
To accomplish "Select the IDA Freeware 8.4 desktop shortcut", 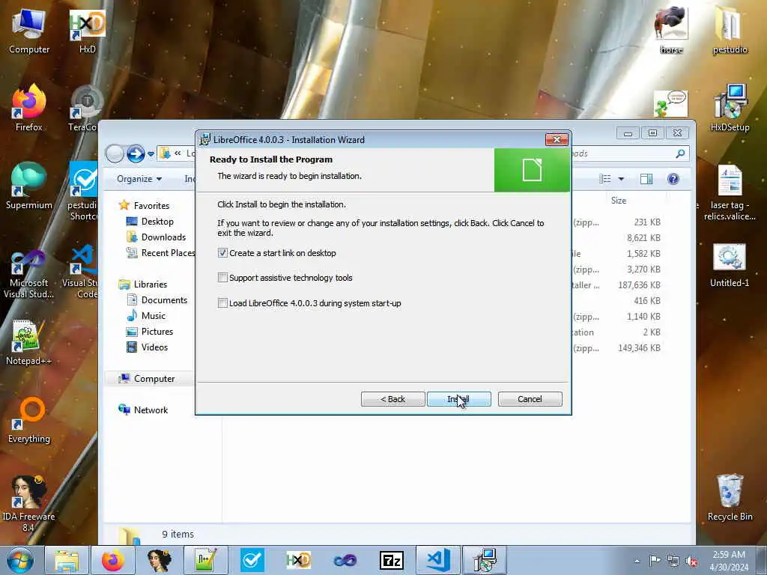I will tap(29, 504).
